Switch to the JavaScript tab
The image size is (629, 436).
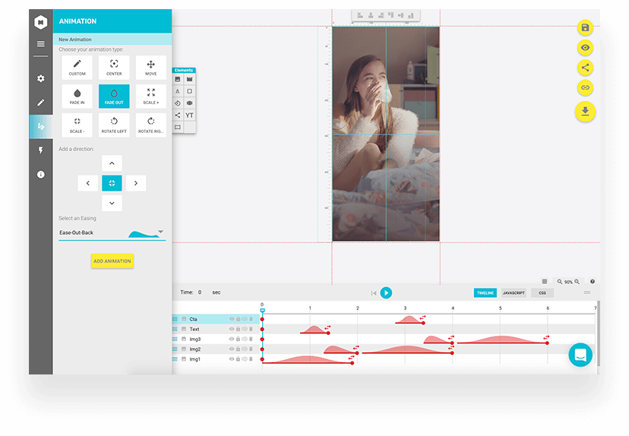514,292
